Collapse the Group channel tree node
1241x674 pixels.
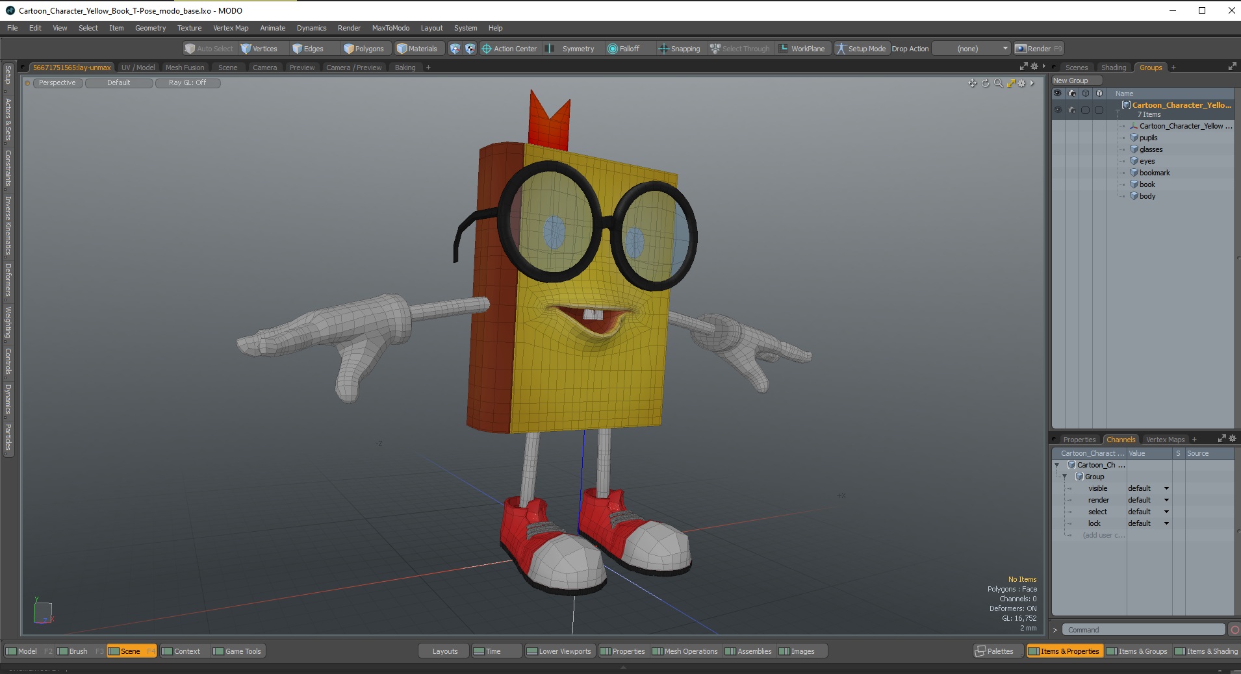click(1065, 477)
